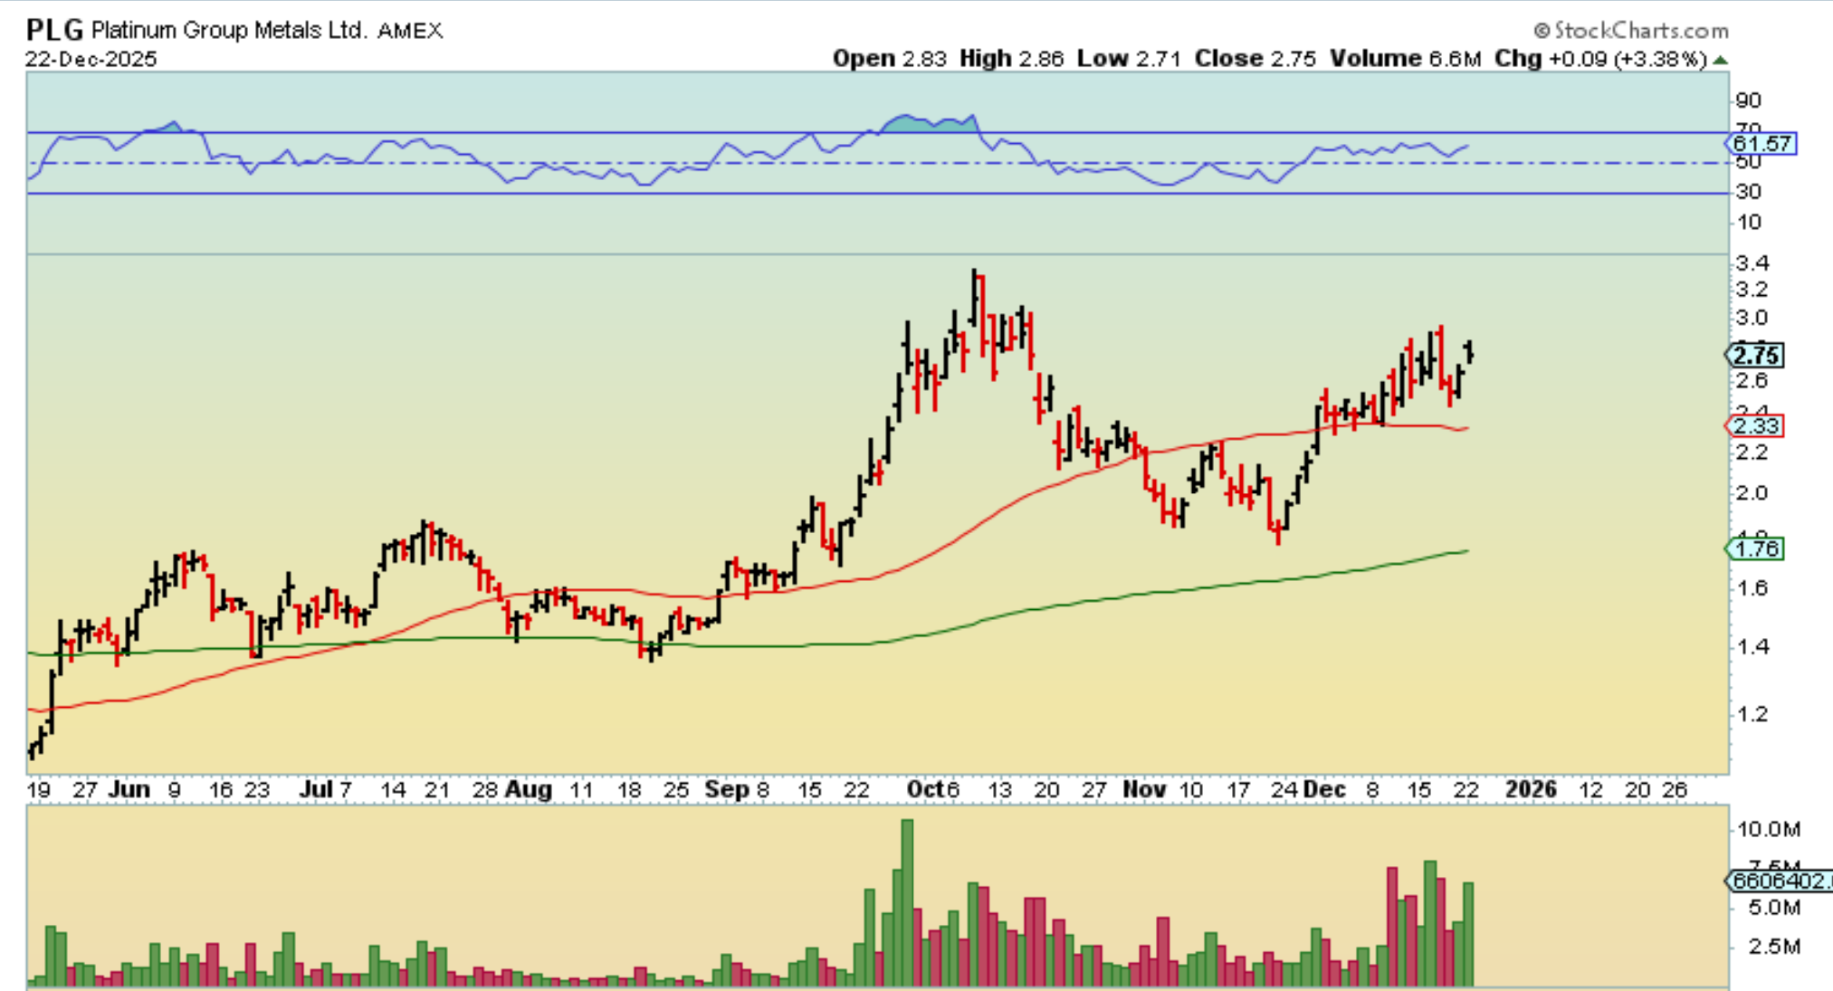Image resolution: width=1833 pixels, height=991 pixels.
Task: Click the 2.75 last price tag
Action: pyautogui.click(x=1757, y=356)
